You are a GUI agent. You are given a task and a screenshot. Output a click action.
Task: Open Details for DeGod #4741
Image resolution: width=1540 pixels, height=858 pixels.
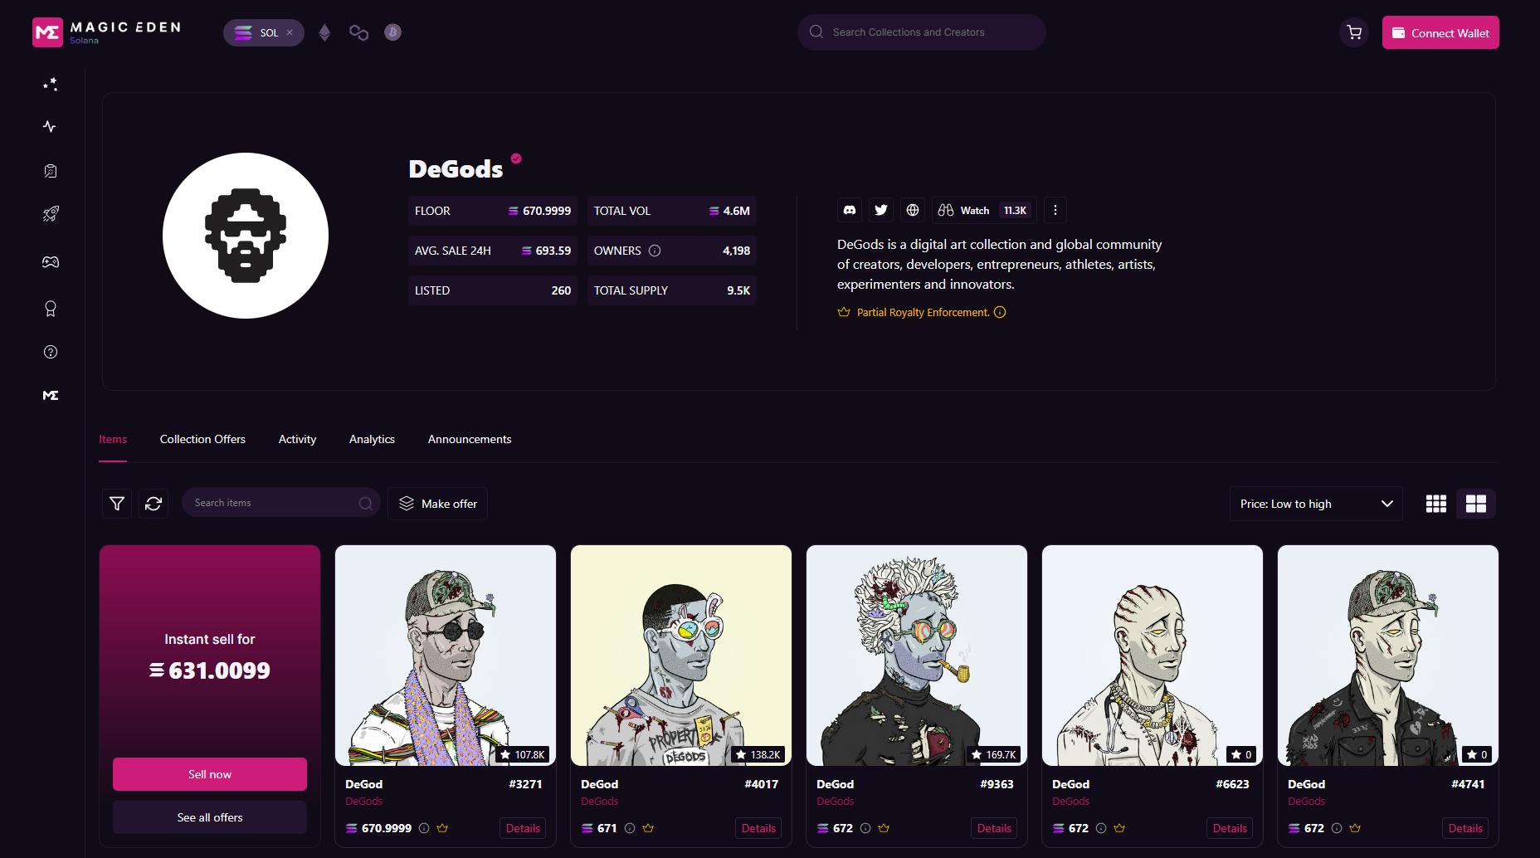click(x=1465, y=828)
